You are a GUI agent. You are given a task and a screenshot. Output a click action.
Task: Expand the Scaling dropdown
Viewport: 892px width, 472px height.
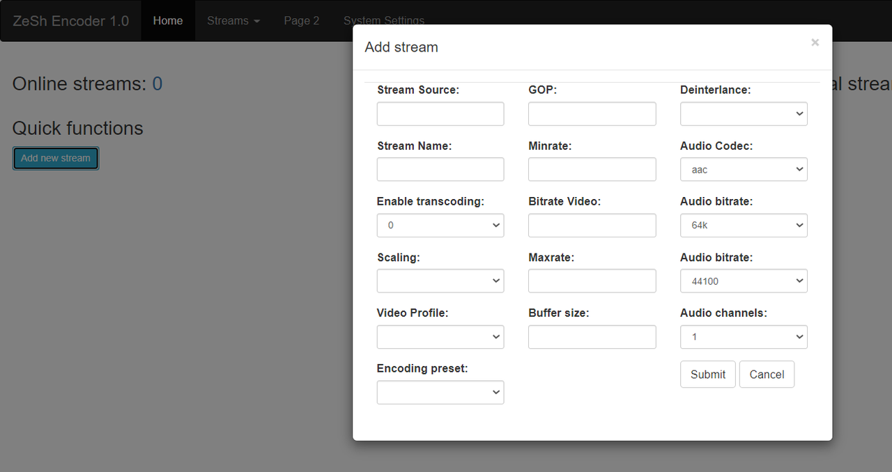[440, 281]
